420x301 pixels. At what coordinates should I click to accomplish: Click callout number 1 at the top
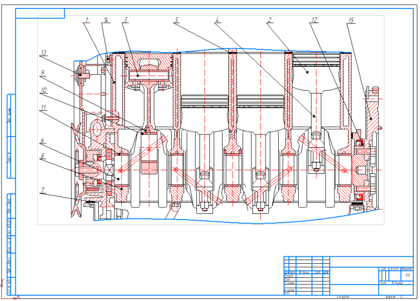point(87,19)
